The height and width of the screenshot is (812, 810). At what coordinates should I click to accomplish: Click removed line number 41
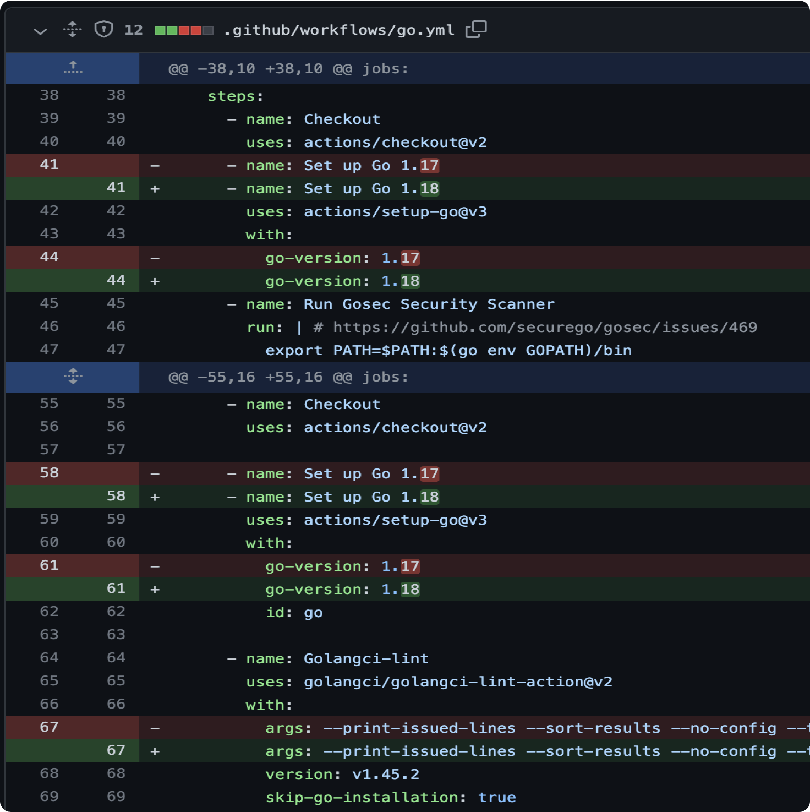click(x=49, y=165)
